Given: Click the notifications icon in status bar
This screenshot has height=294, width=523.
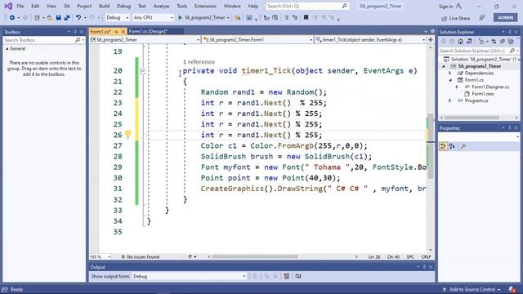Looking at the screenshot, I should (512, 289).
